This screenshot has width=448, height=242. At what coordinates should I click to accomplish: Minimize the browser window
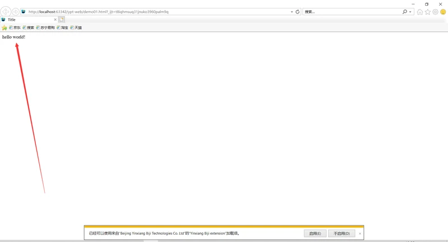pos(413,4)
